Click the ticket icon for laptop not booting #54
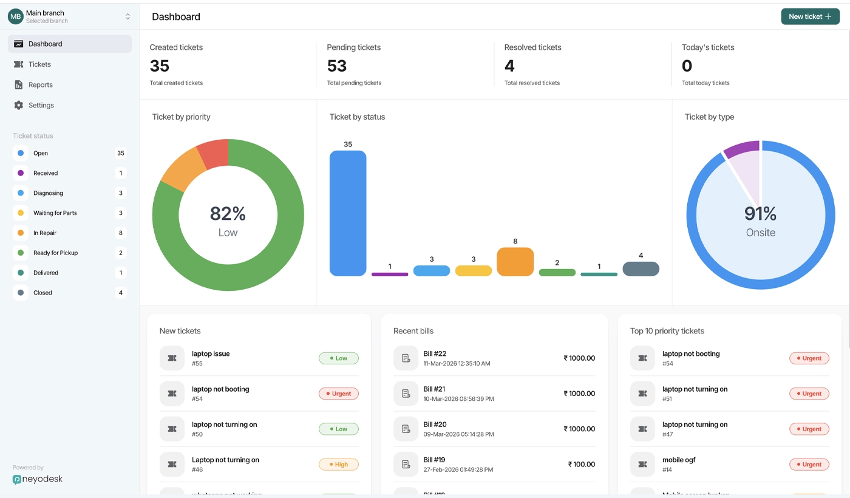This screenshot has width=850, height=498. [172, 393]
